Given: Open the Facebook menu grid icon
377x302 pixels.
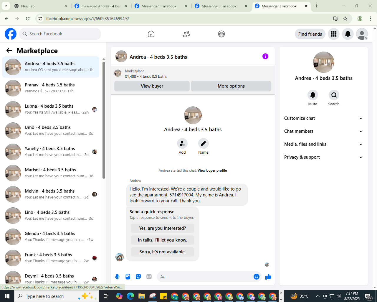Looking at the screenshot, I should (334, 34).
